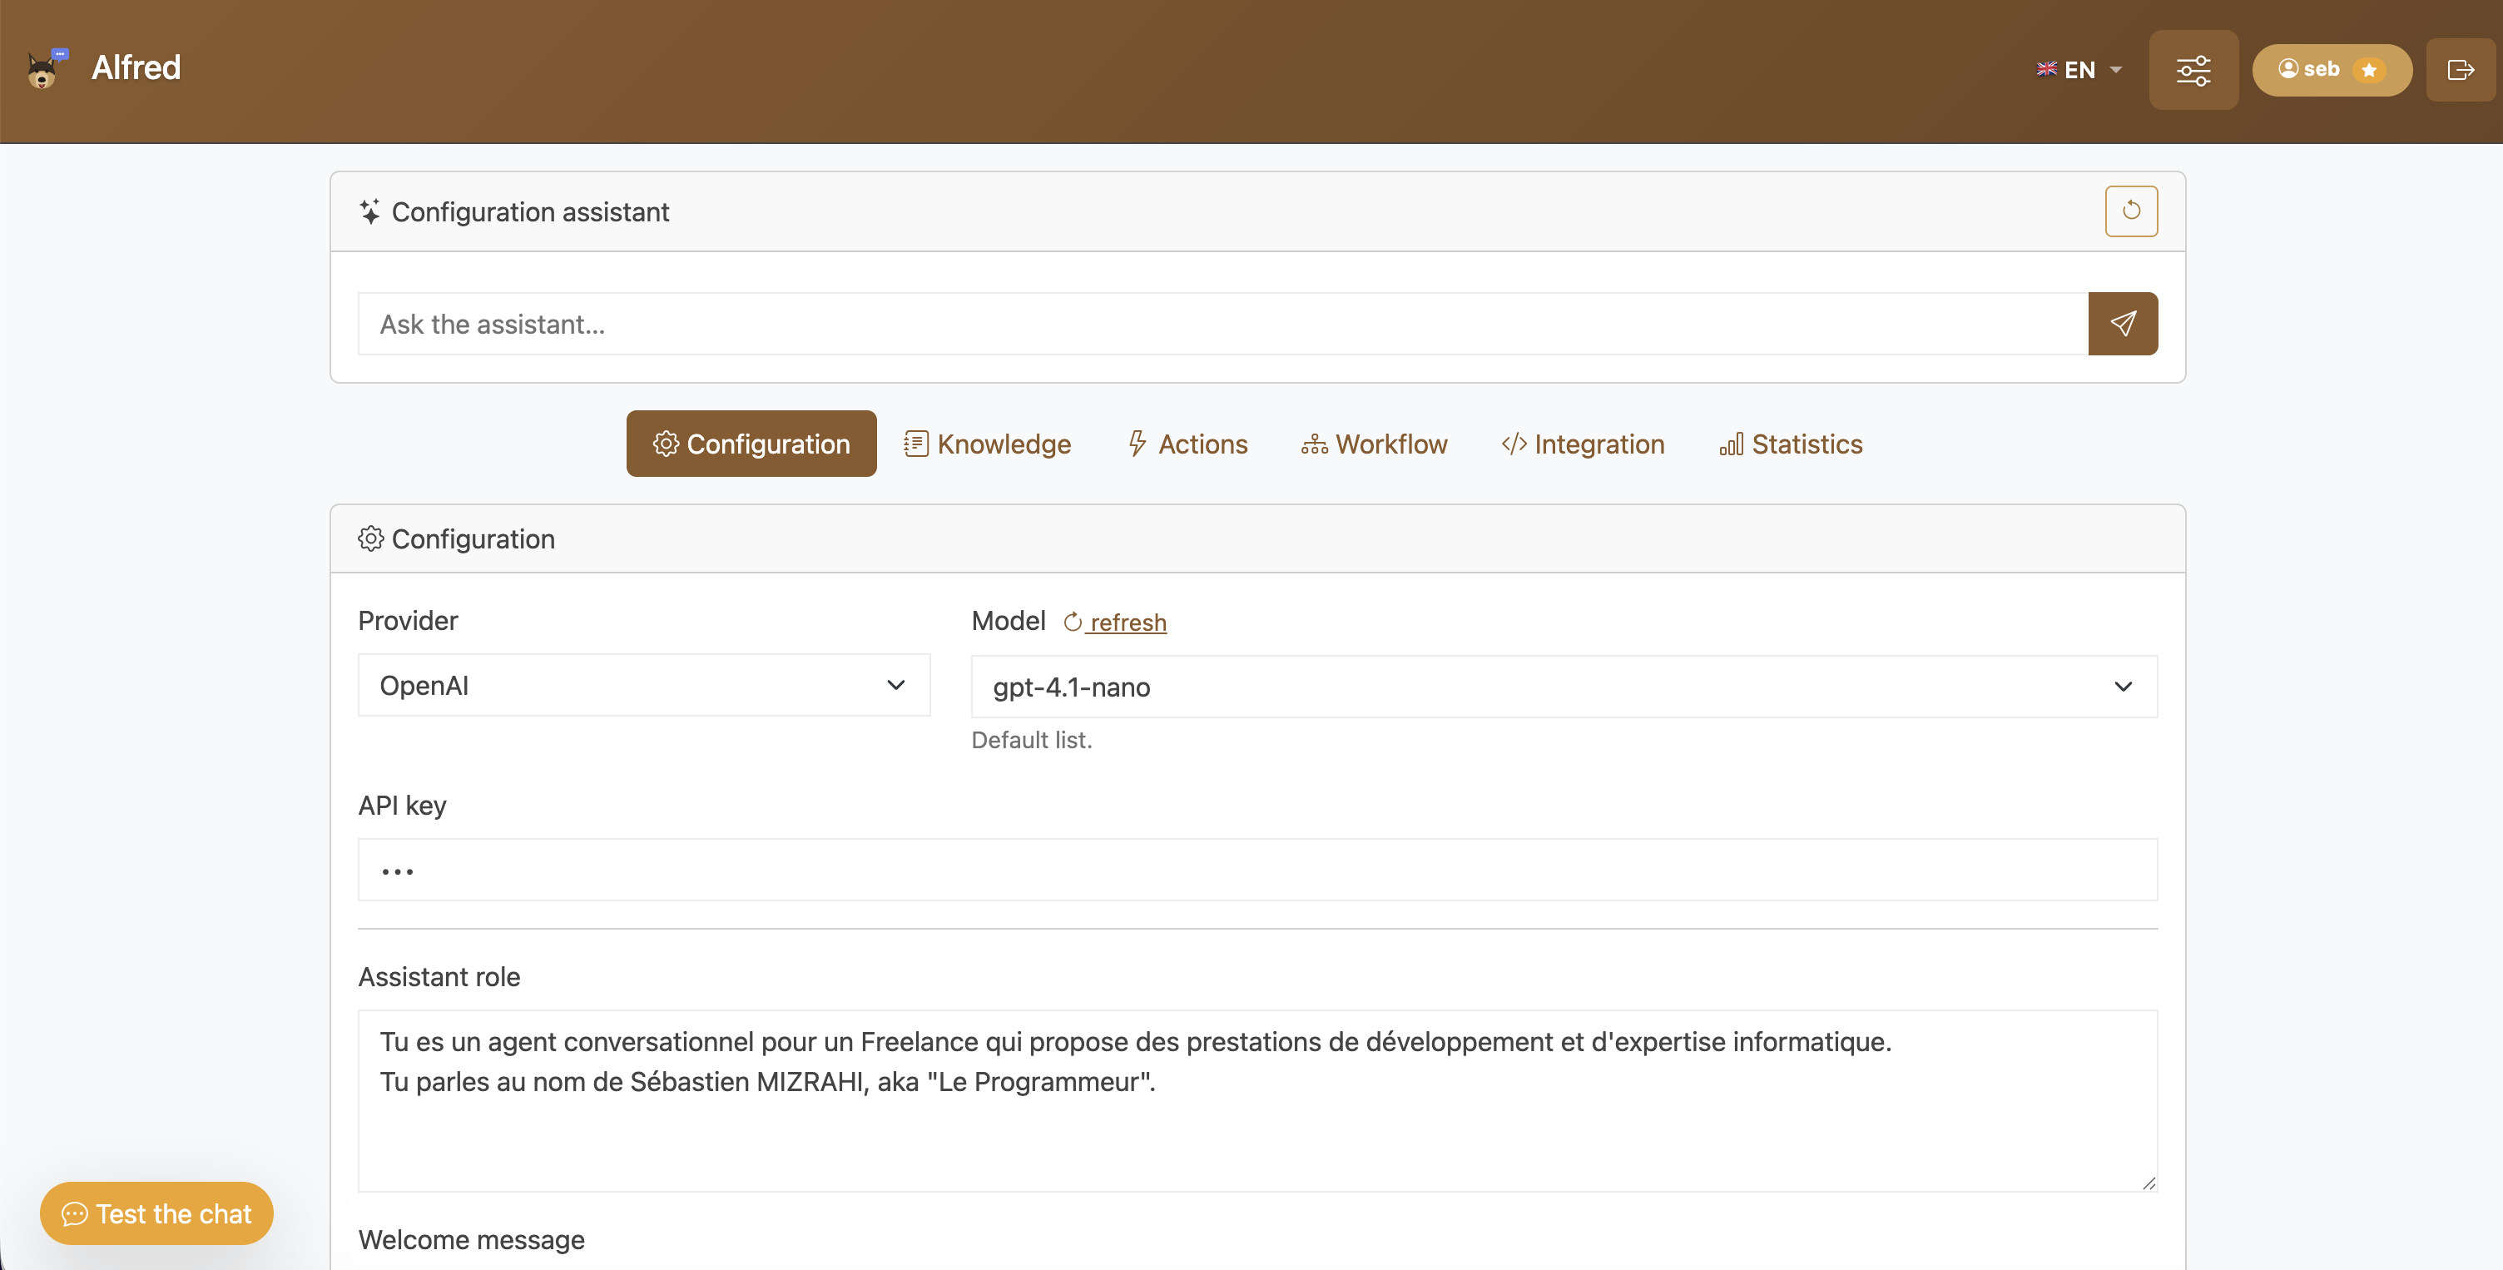This screenshot has width=2503, height=1270.
Task: Click into the API key field
Action: pos(1257,870)
